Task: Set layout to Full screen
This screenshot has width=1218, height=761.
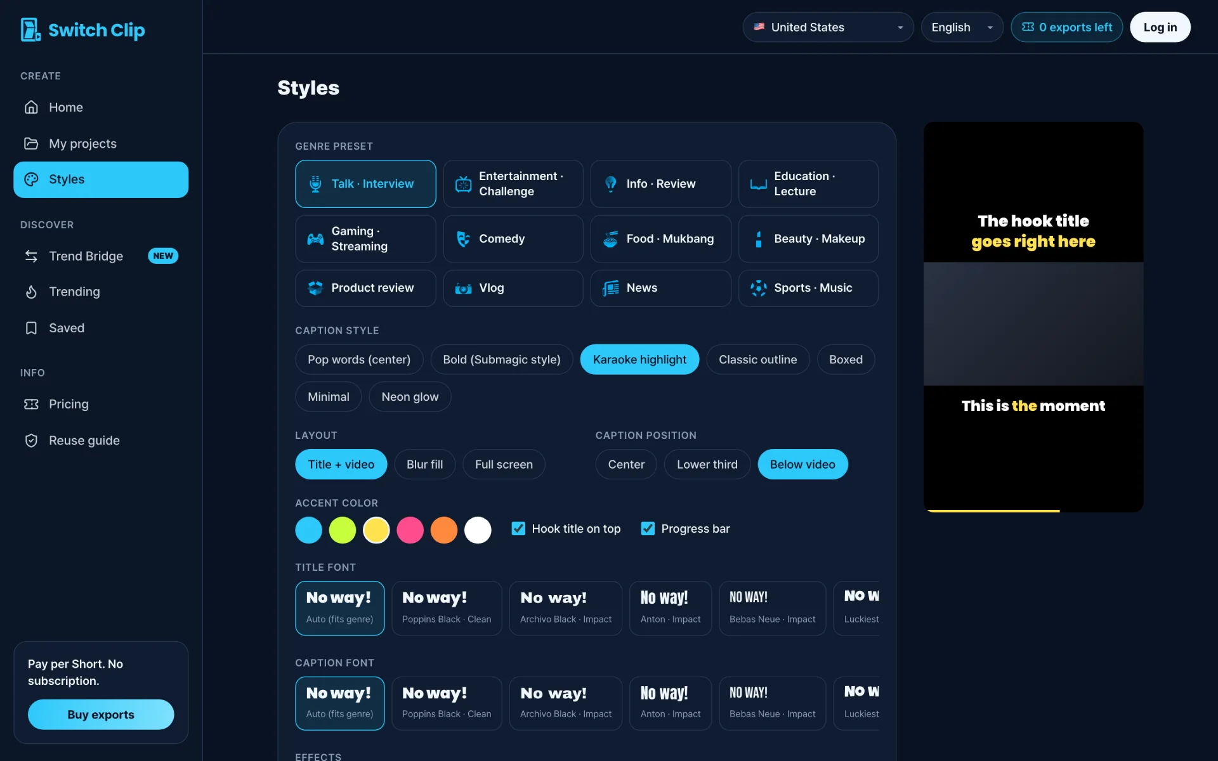Action: pos(504,465)
